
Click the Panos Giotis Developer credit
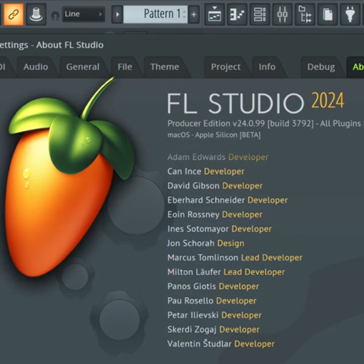click(x=213, y=286)
